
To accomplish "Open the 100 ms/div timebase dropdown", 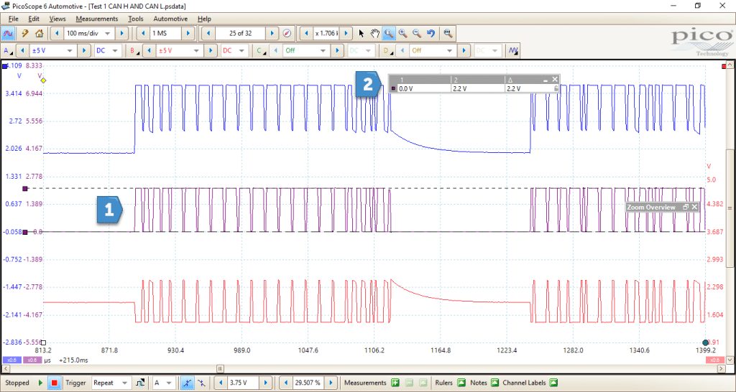I will tap(88, 33).
